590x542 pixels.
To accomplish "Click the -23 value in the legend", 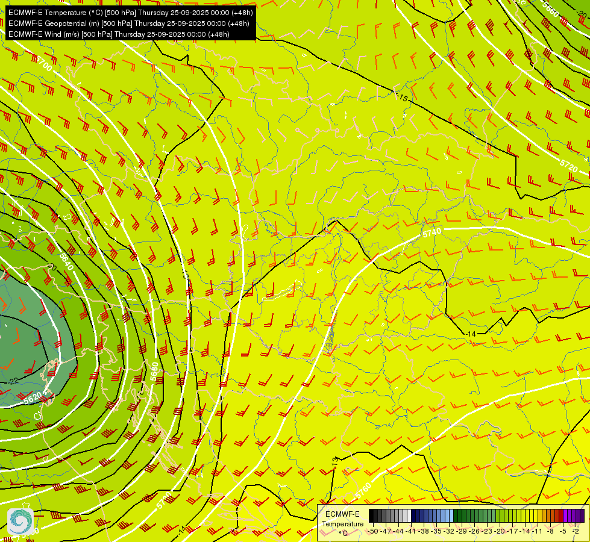I will pyautogui.click(x=488, y=531).
